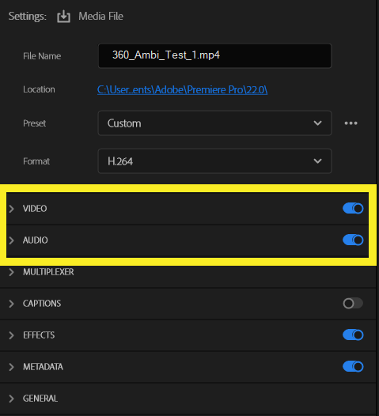Image resolution: width=379 pixels, height=416 pixels.
Task: Turn off the METADATA toggle
Action: 353,366
